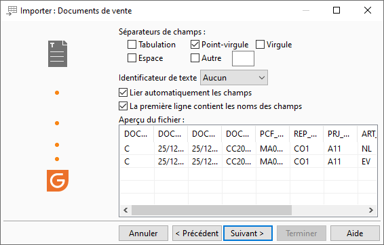
Task: Click the orange G application logo
Action: coord(58,181)
